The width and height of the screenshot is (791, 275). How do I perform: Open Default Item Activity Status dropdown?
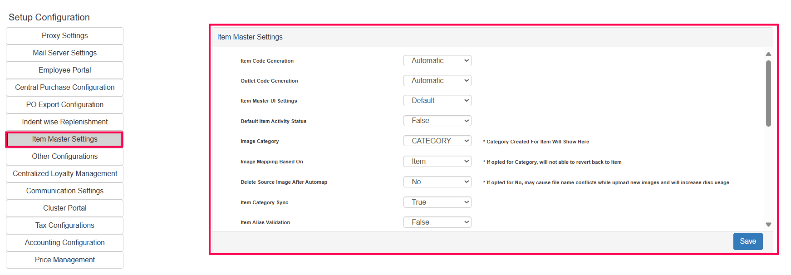(437, 121)
